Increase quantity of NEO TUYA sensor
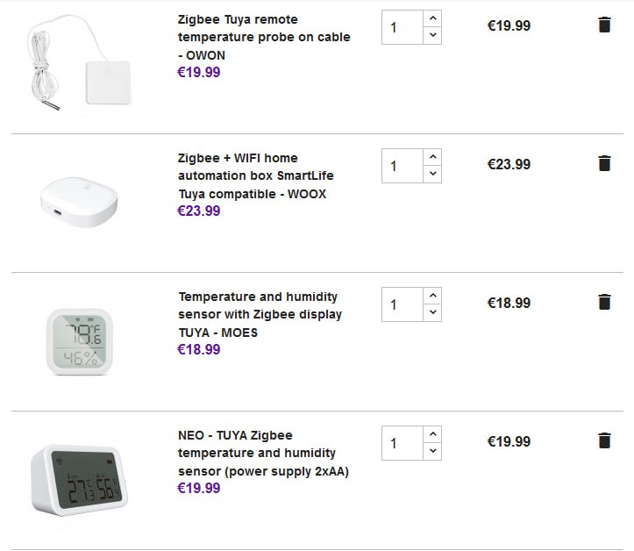The width and height of the screenshot is (634, 551). [432, 434]
